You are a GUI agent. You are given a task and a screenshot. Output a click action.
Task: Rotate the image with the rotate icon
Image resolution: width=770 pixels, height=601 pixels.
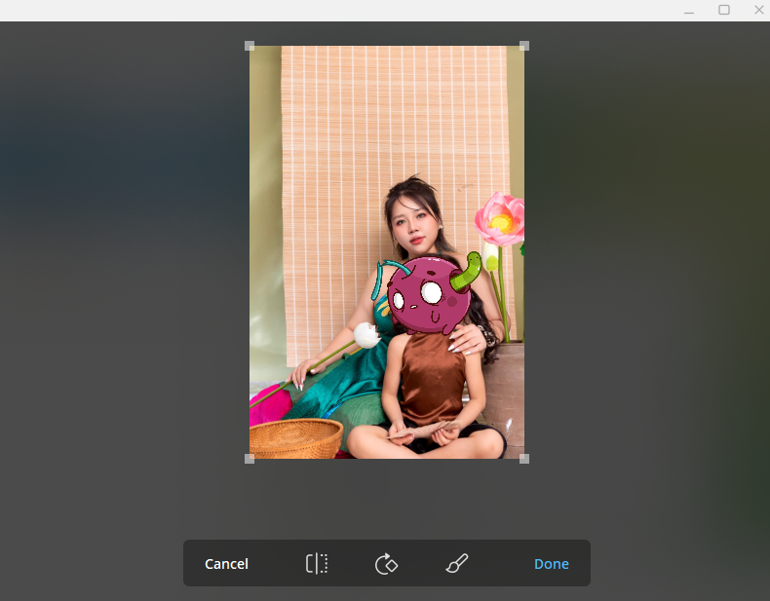point(386,563)
